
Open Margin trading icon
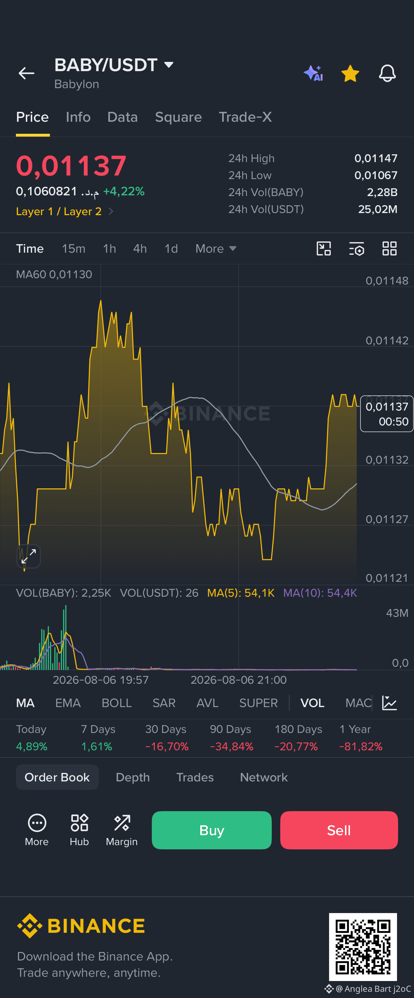click(x=122, y=830)
